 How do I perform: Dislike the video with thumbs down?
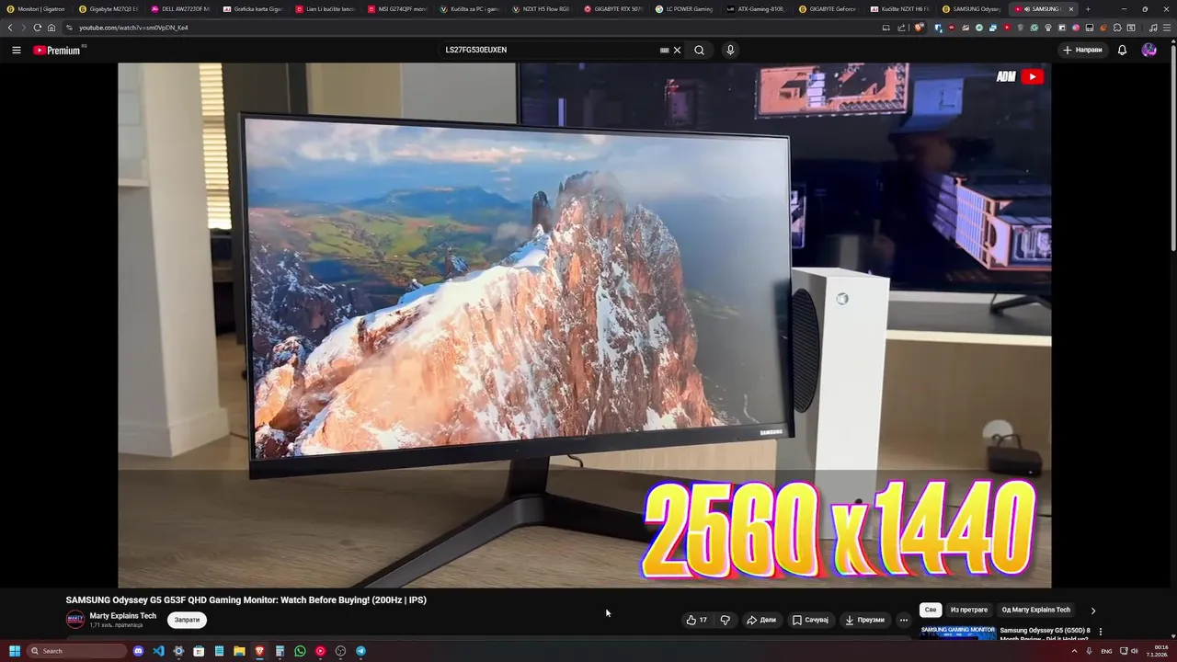[x=726, y=620]
